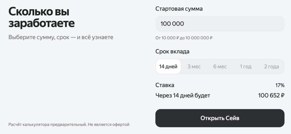Screen dimensions: 291x134
Task: Click the 10 000 000 ₽ maximum hint
Action: 199,38
